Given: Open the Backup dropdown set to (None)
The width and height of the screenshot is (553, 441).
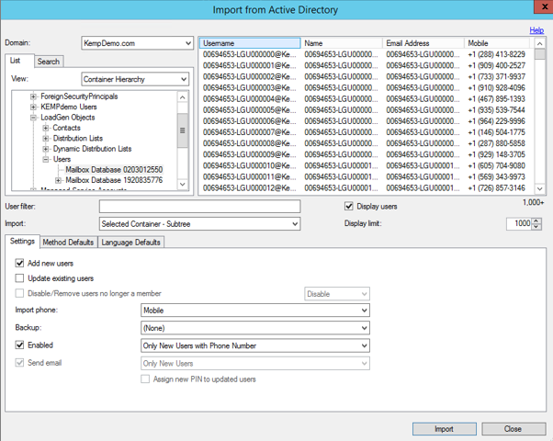Looking at the screenshot, I should coord(255,328).
